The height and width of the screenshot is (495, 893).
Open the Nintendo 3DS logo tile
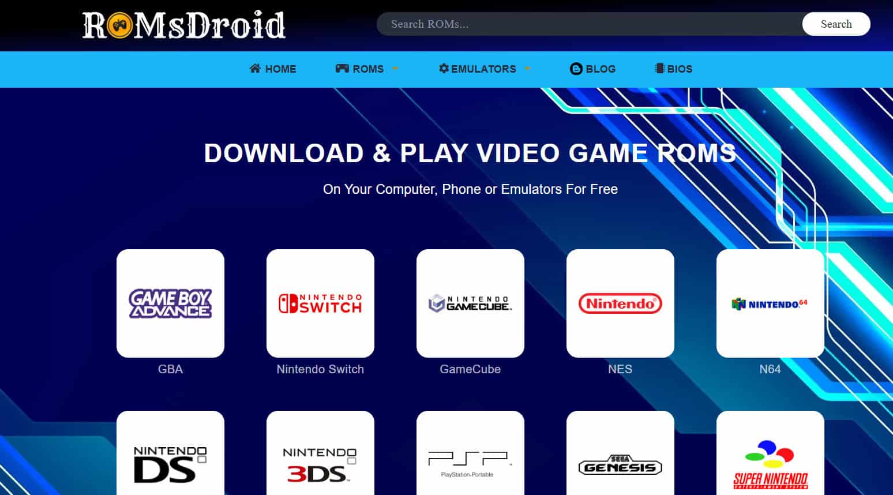click(320, 456)
